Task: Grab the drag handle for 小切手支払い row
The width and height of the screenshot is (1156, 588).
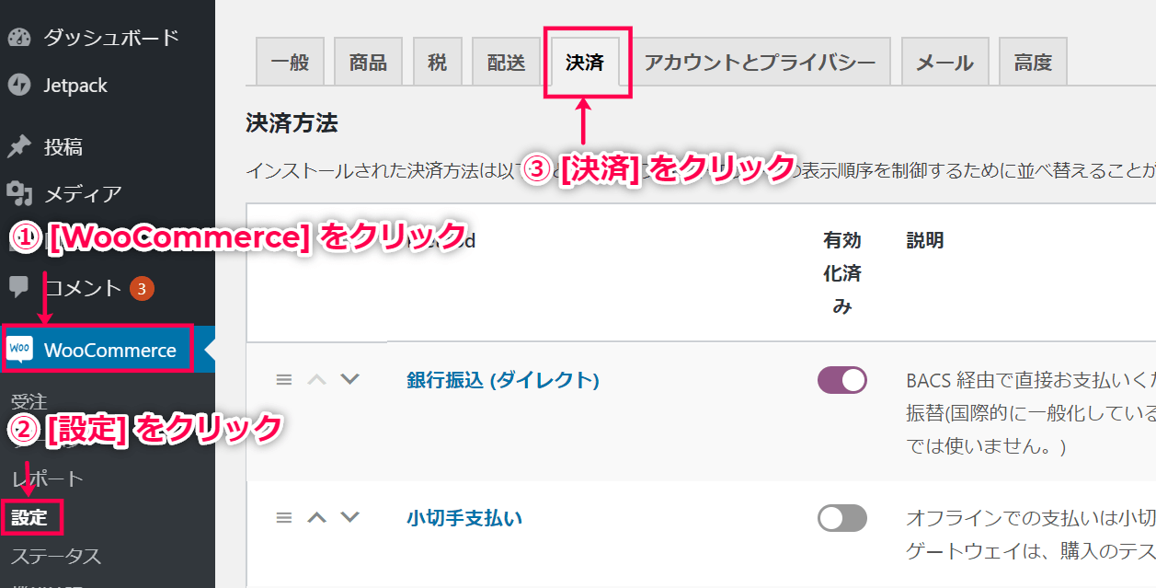Action: click(x=284, y=517)
